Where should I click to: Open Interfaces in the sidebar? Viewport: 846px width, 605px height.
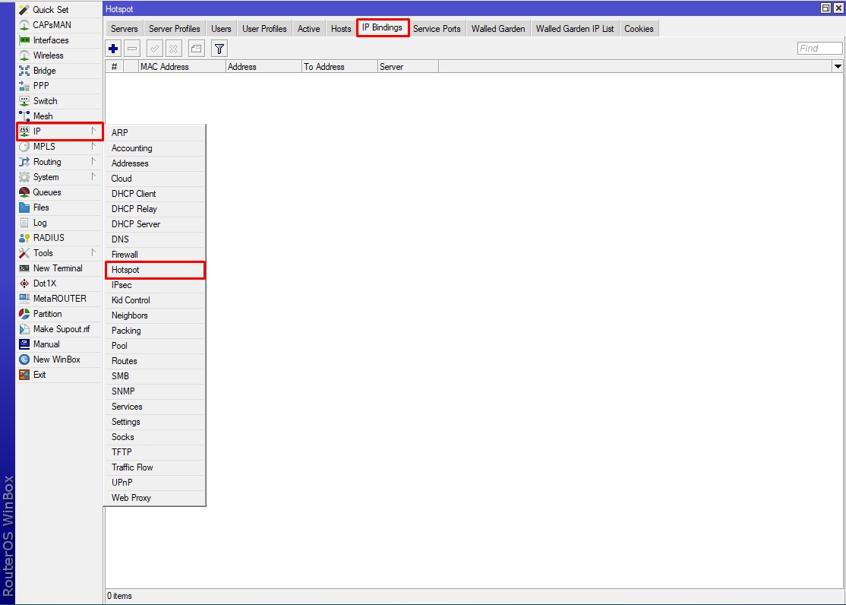click(58, 40)
